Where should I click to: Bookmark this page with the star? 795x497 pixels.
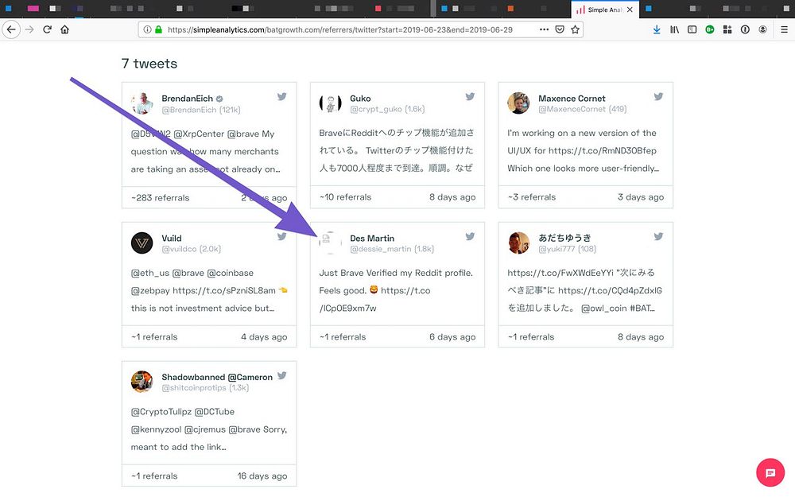point(575,29)
